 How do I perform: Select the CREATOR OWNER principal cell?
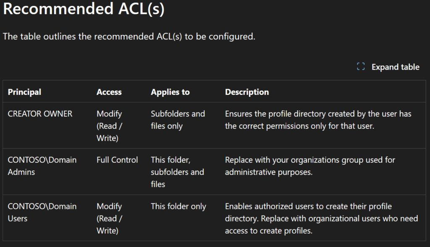(40, 114)
